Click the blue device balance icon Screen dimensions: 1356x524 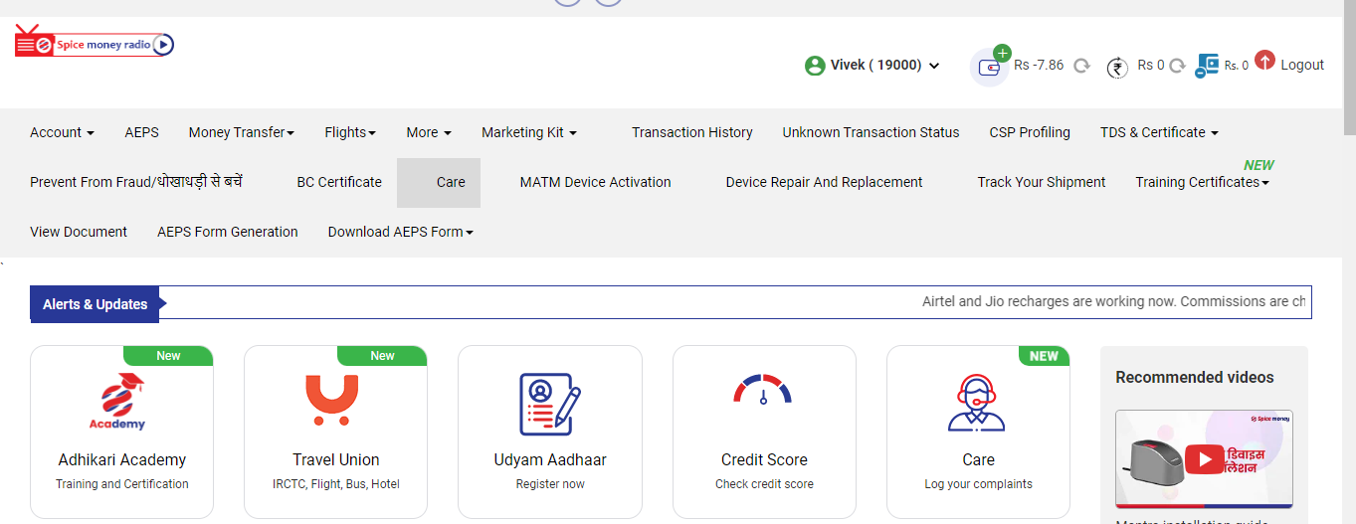1207,66
